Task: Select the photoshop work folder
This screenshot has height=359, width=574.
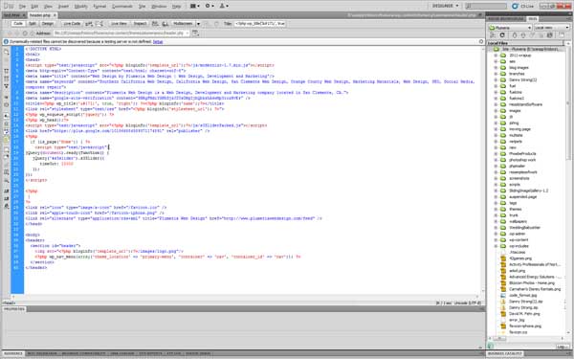Action: (x=522, y=160)
